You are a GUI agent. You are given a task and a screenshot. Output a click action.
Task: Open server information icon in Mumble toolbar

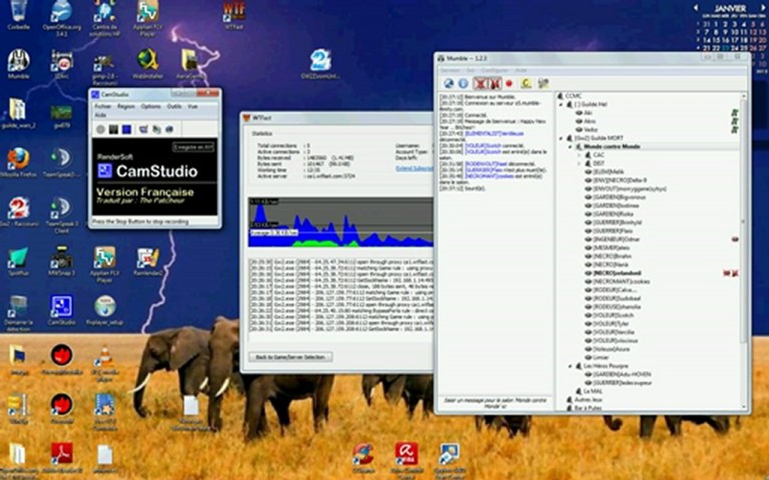463,83
